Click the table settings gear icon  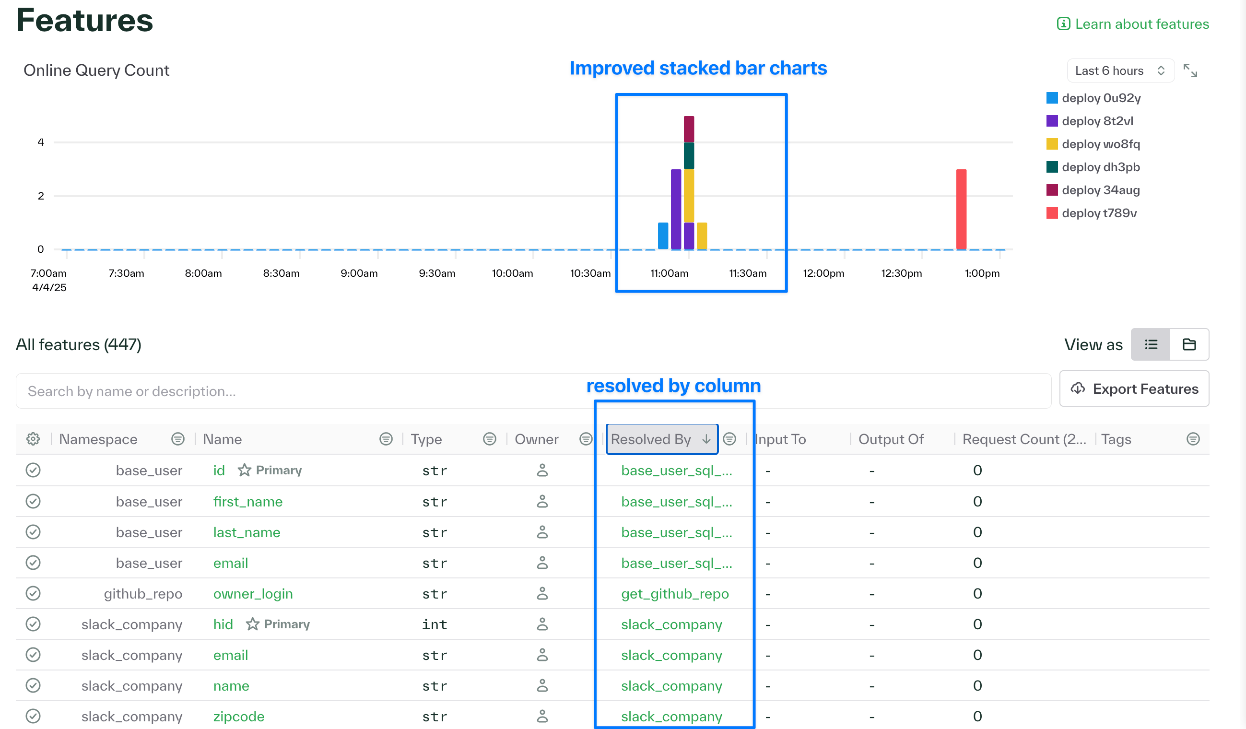click(x=33, y=439)
